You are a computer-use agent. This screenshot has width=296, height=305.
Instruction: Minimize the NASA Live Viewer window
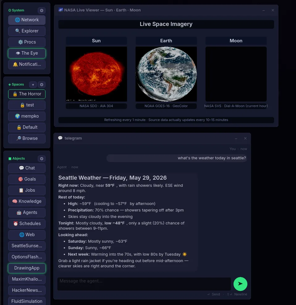264,10
